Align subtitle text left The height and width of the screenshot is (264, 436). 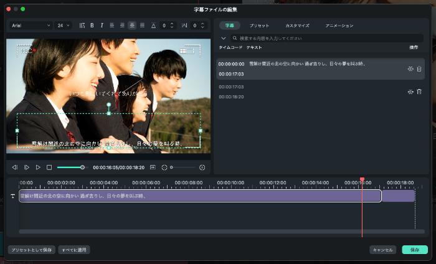coord(111,26)
